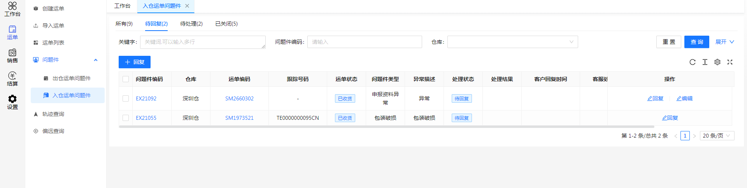This screenshot has height=188, width=747.
Task: Open the 20 条/页 page size dropdown
Action: tap(717, 136)
